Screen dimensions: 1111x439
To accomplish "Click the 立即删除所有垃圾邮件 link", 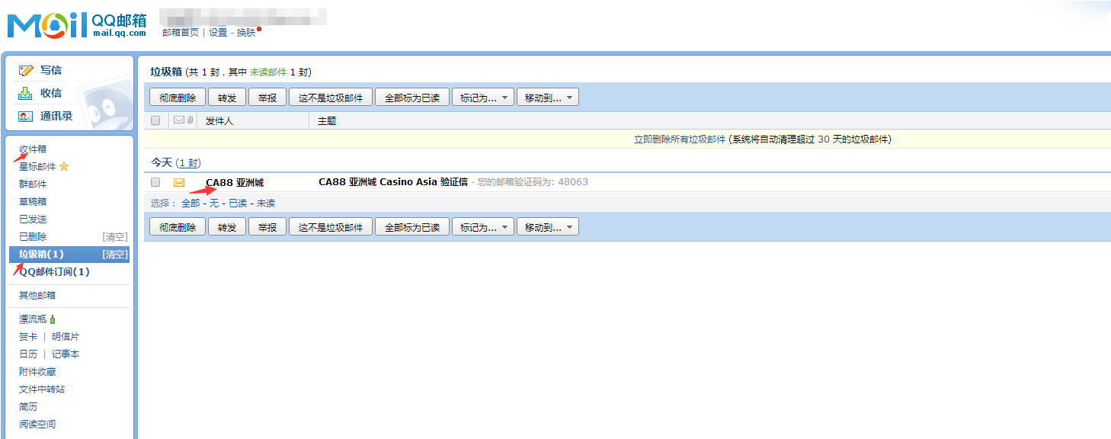I will tap(680, 139).
